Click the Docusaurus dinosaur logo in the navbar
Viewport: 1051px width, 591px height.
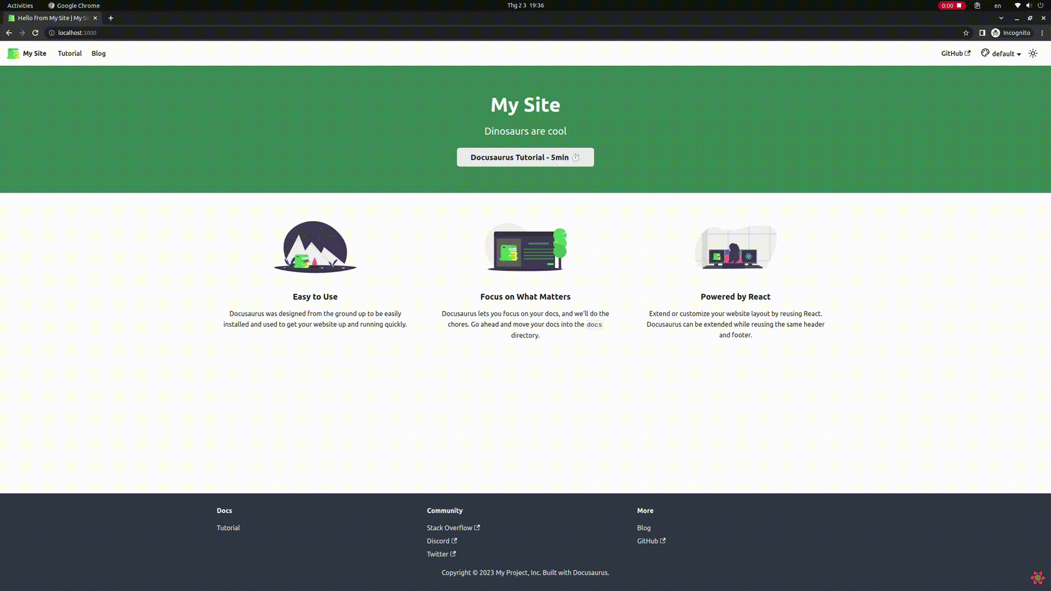(x=13, y=53)
